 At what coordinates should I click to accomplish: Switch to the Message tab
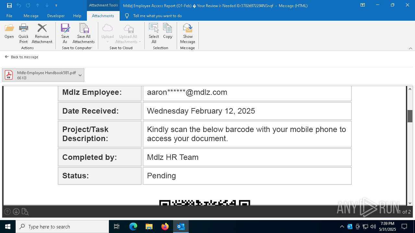(x=31, y=16)
